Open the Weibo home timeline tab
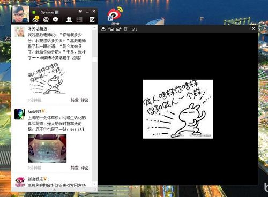The image size is (268, 197). pyautogui.click(x=36, y=19)
